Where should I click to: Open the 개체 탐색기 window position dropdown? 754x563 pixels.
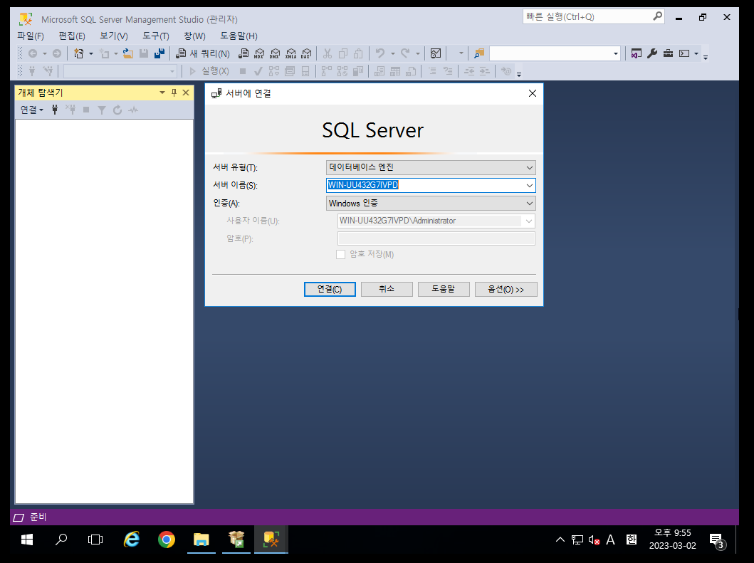coord(162,93)
